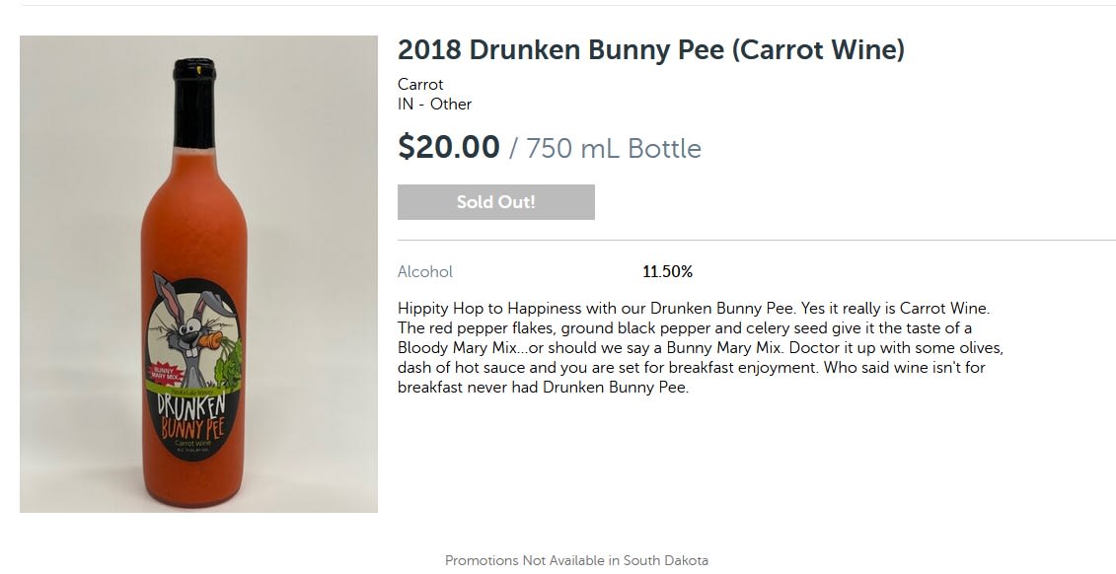The width and height of the screenshot is (1116, 574).
Task: Click the $20.00 price
Action: point(448,147)
